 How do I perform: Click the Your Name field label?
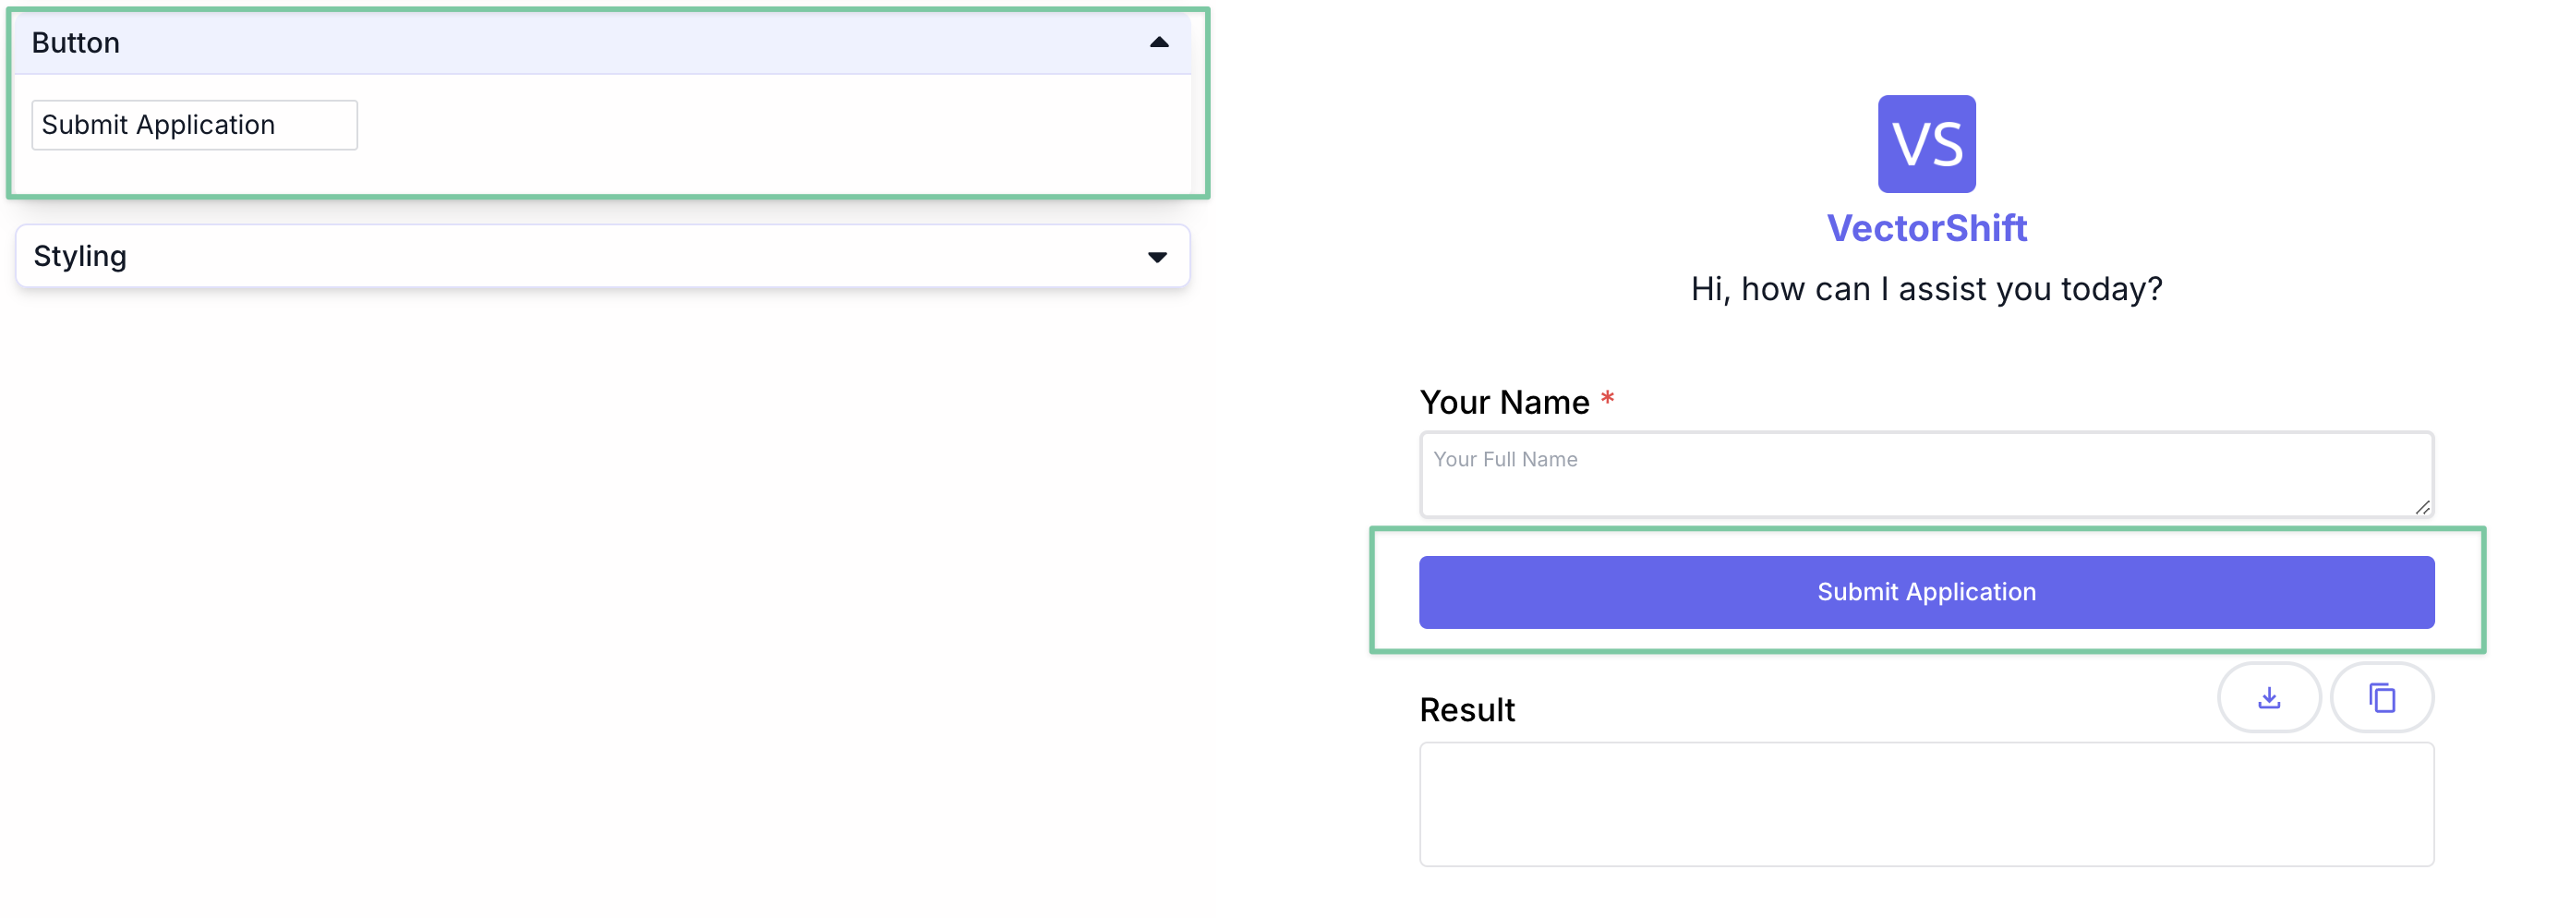1503,403
